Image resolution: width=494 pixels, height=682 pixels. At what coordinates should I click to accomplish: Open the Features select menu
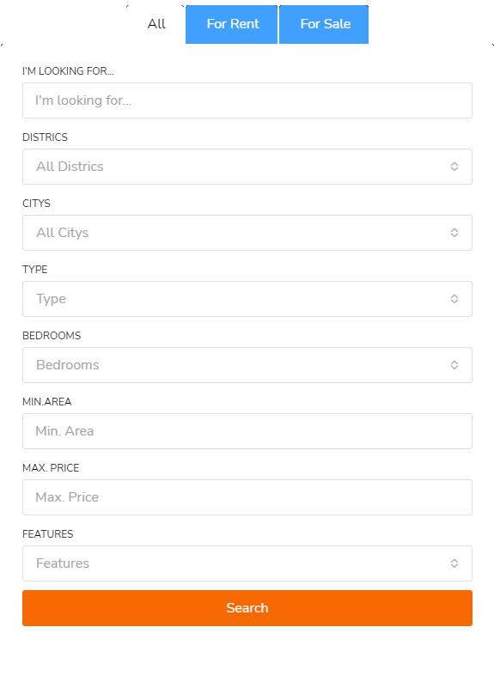(247, 563)
